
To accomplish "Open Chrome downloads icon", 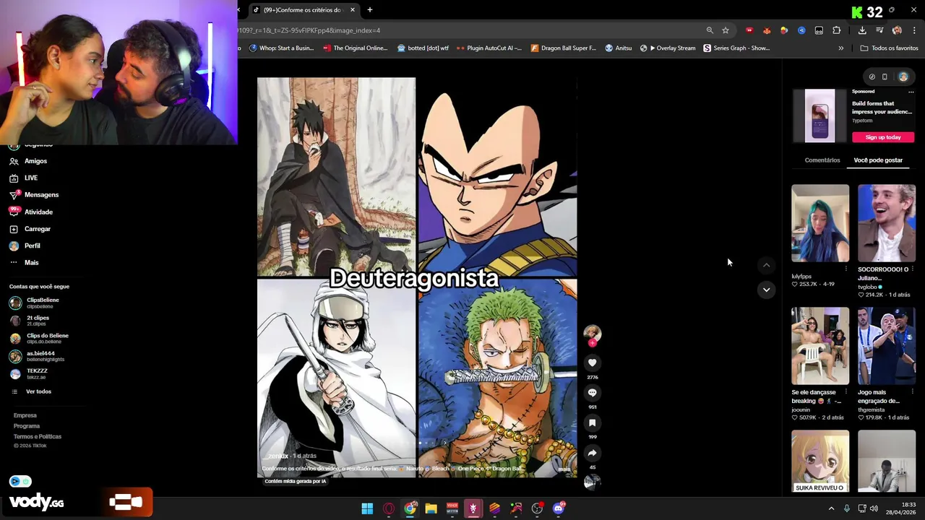I will (x=862, y=30).
